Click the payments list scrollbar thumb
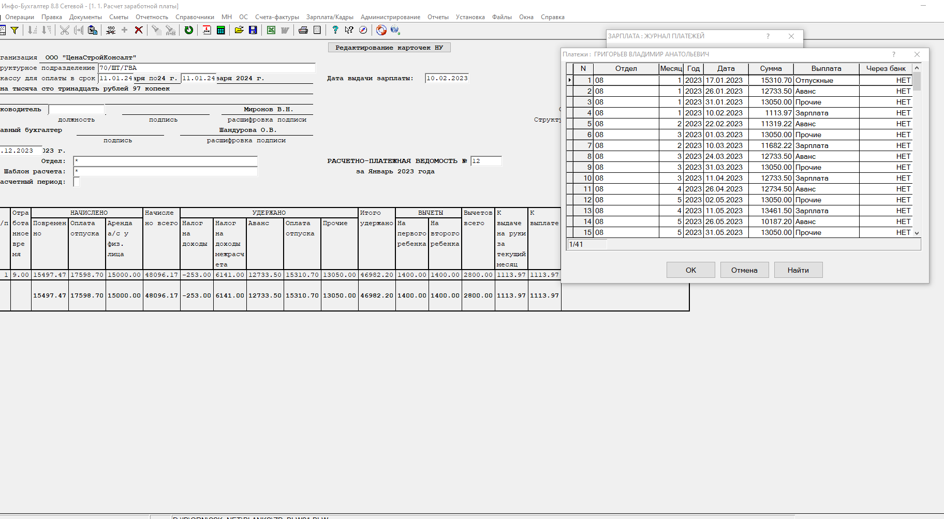The width and height of the screenshot is (944, 519). [x=917, y=81]
